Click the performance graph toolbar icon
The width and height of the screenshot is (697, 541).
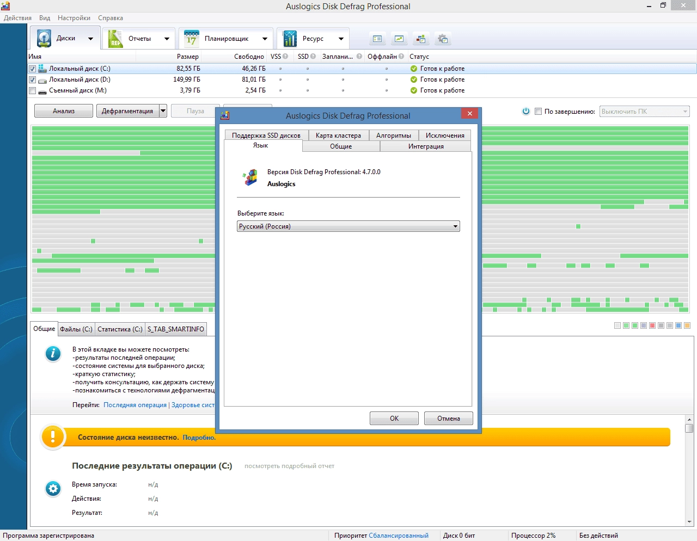coord(399,39)
